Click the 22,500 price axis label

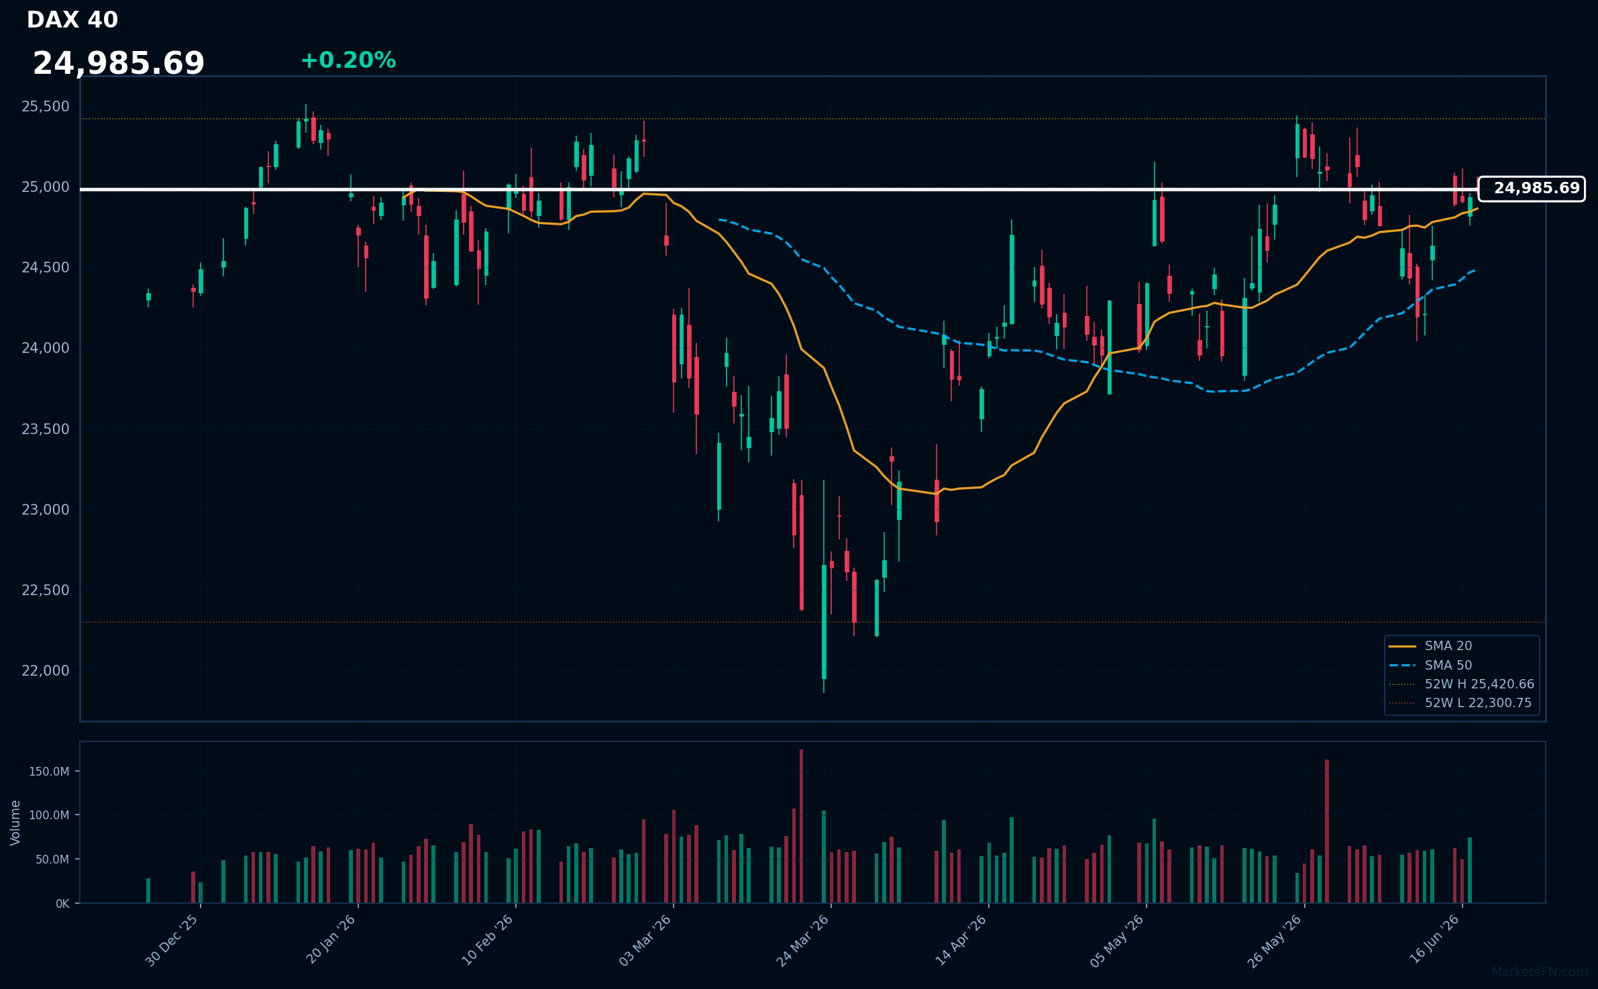click(46, 590)
